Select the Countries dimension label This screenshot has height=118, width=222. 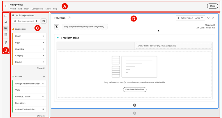click(x=20, y=49)
